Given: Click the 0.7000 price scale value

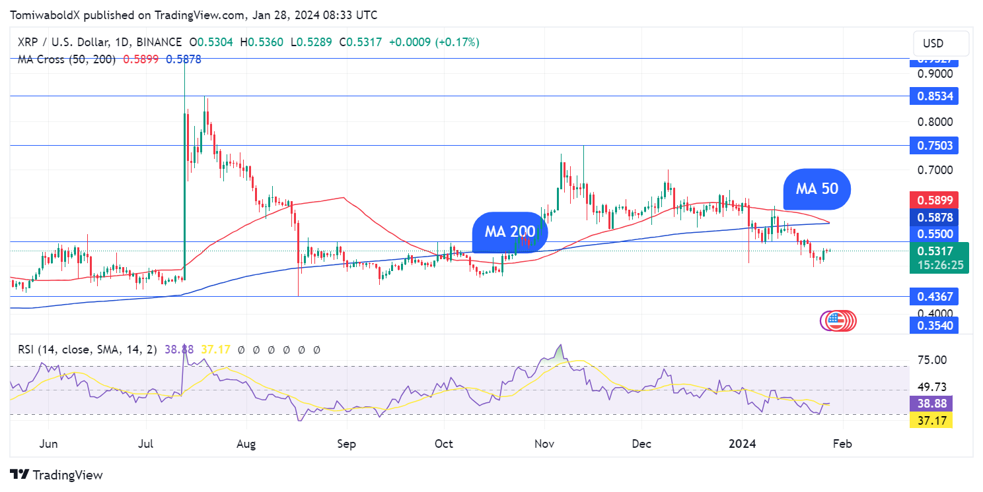Looking at the screenshot, I should pyautogui.click(x=935, y=170).
